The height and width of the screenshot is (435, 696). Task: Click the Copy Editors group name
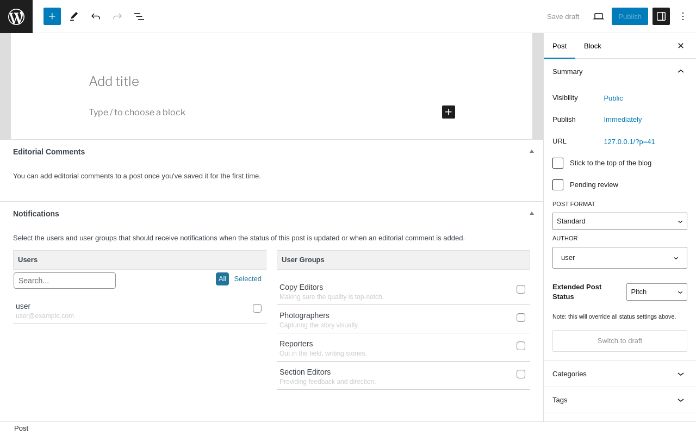(x=301, y=287)
